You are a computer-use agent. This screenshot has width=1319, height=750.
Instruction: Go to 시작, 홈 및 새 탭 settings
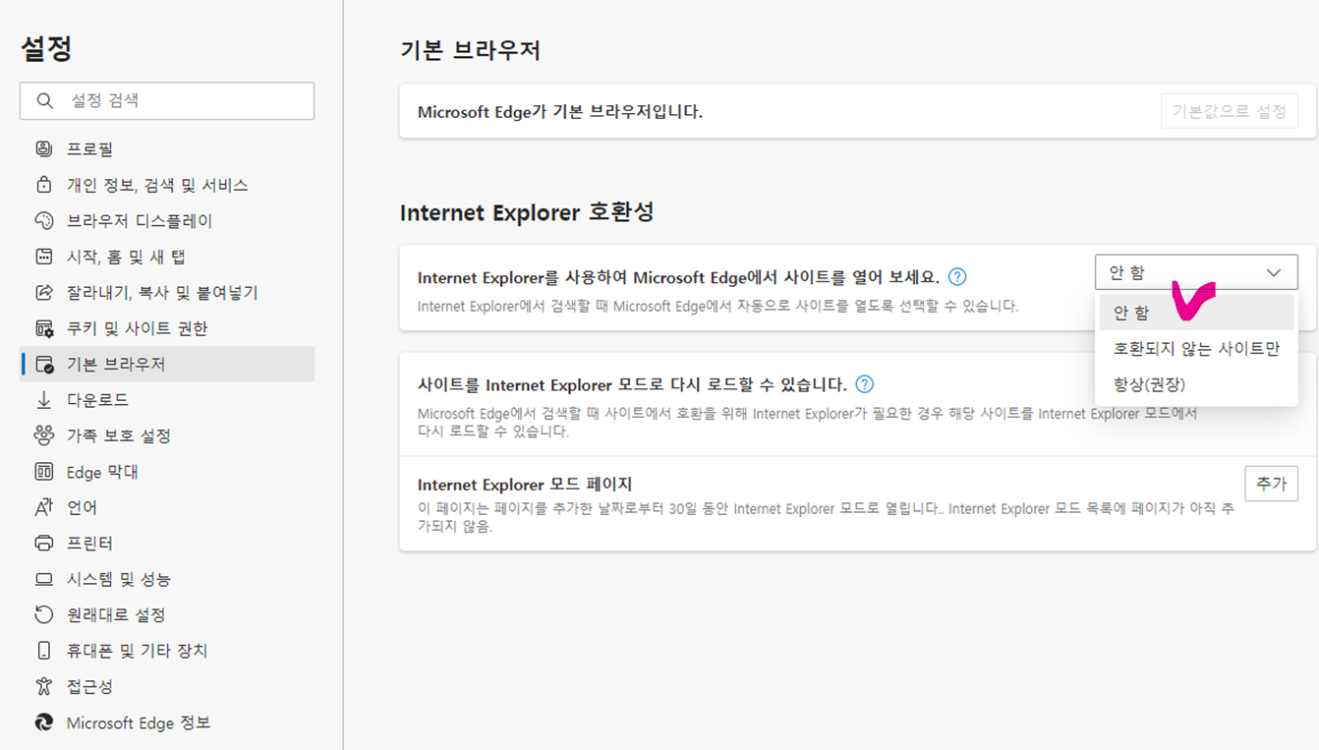tap(167, 257)
